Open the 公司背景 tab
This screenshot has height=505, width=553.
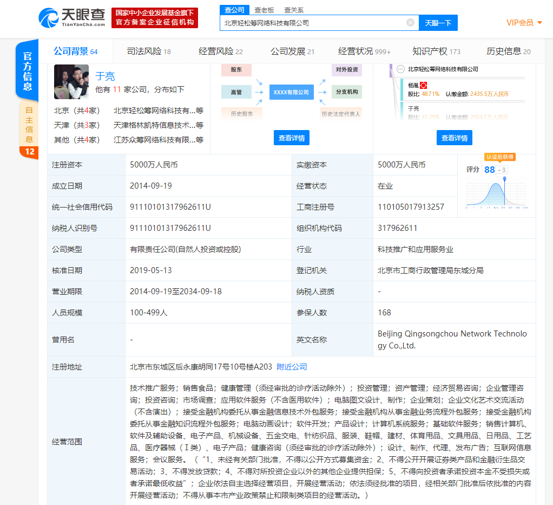(x=75, y=51)
